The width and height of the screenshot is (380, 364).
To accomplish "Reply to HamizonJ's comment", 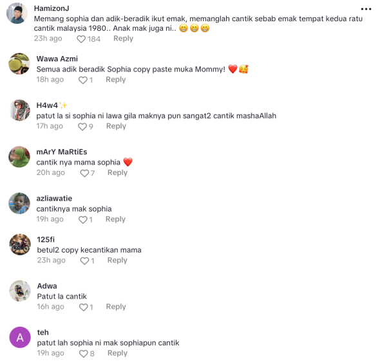I will (124, 39).
